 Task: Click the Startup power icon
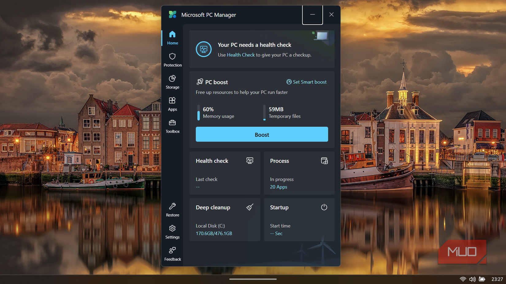pos(324,207)
